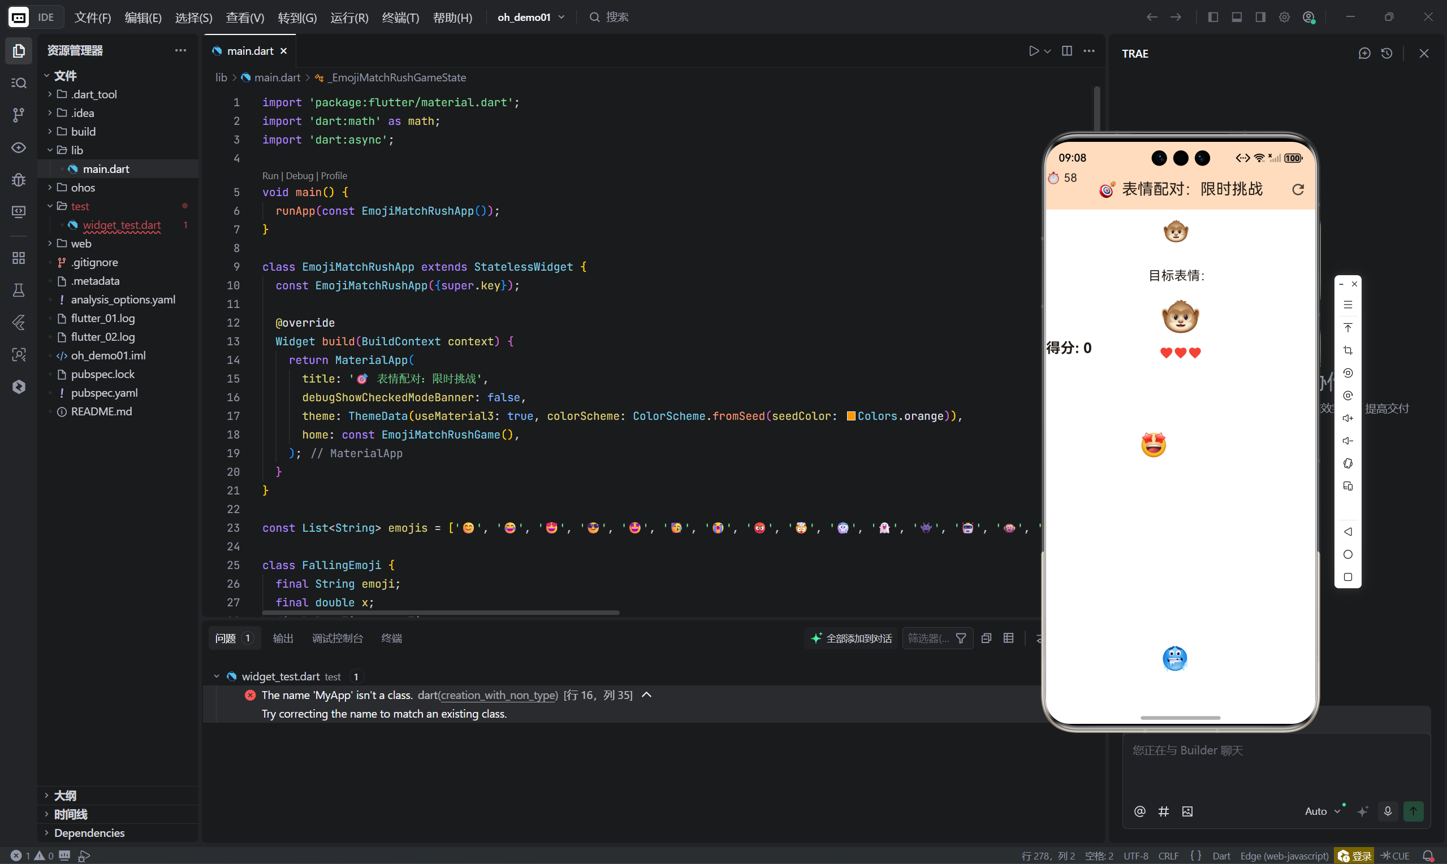Click the restart icon in game app
The height and width of the screenshot is (864, 1447).
(1298, 189)
